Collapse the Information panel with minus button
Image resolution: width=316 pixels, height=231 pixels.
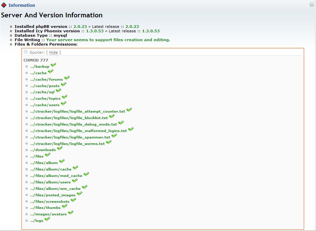312,5
